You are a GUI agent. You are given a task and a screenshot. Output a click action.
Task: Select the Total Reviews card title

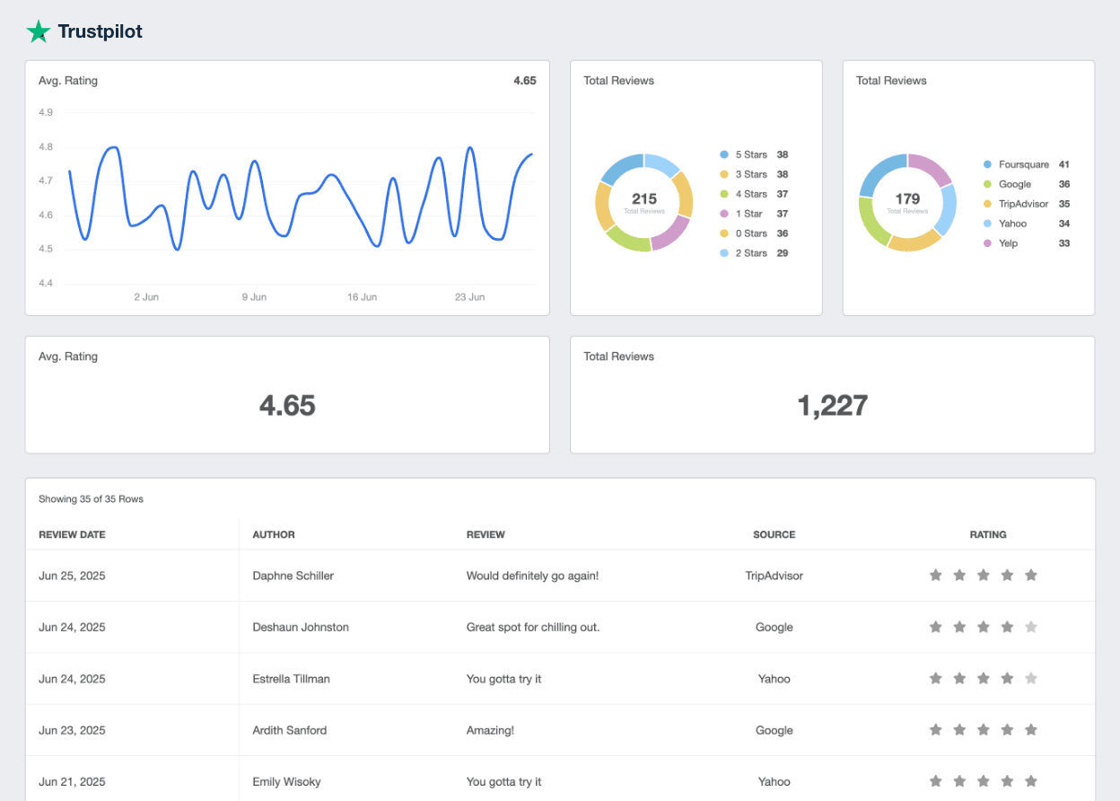(x=618, y=80)
